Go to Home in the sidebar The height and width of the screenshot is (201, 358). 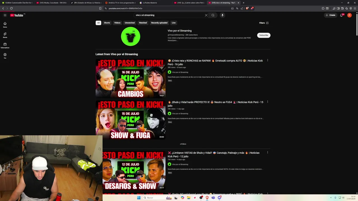[5, 25]
